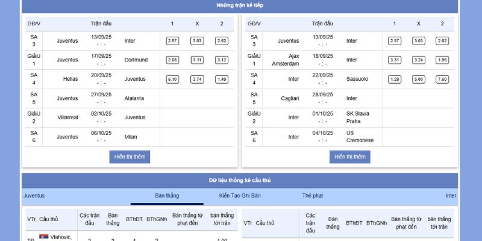The width and height of the screenshot is (482, 241).
Task: Click the 17/09/25 match date
Action: coord(101,56)
